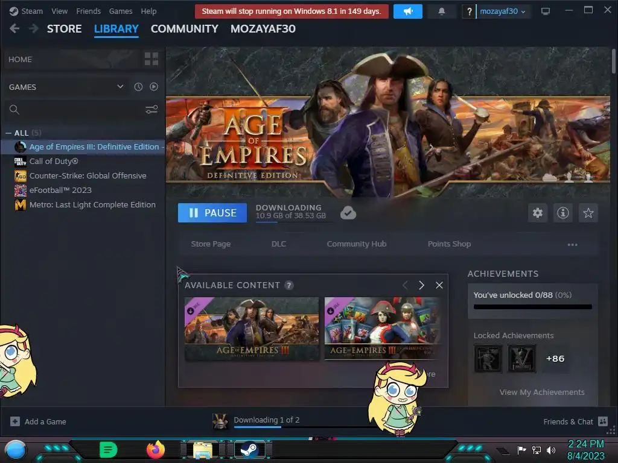Open the notifications bell
Viewport: 618px width, 463px height.
pyautogui.click(x=441, y=11)
